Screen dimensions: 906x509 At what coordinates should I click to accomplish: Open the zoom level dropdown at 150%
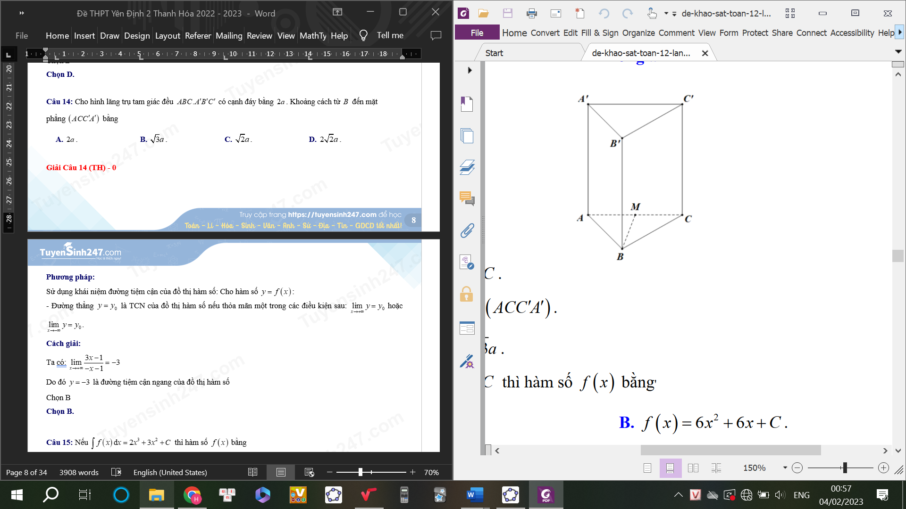click(x=785, y=468)
